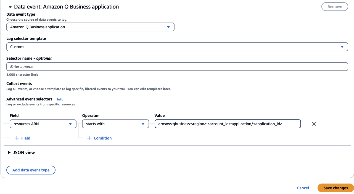Click the chevron on the Data event type dropdown
This screenshot has width=354, height=194.
168,27
